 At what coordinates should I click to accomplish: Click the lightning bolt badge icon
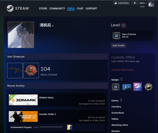point(149,87)
